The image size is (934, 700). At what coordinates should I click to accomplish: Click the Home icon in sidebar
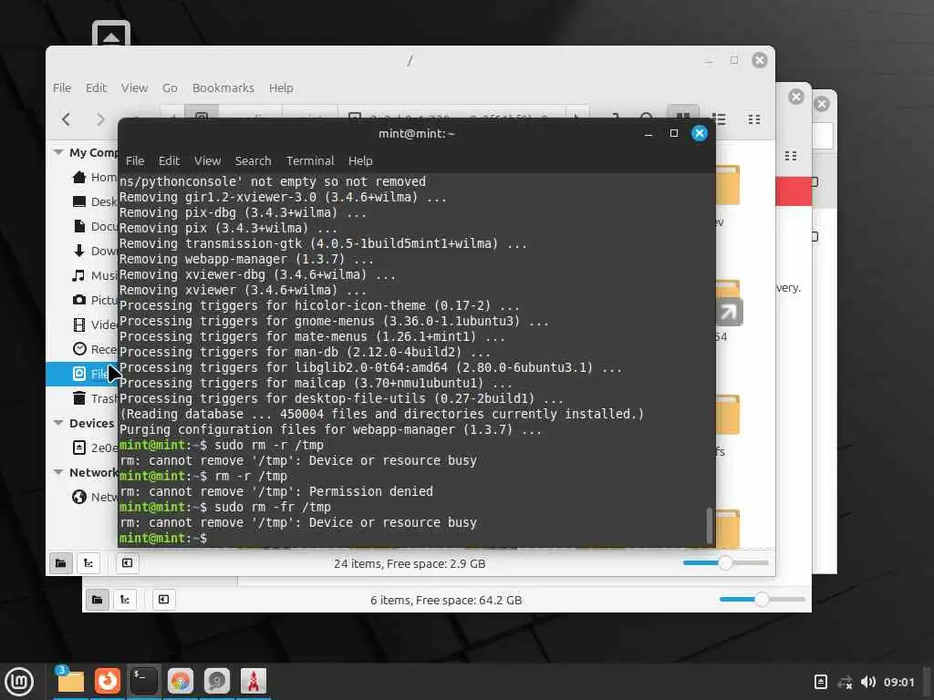coord(79,177)
